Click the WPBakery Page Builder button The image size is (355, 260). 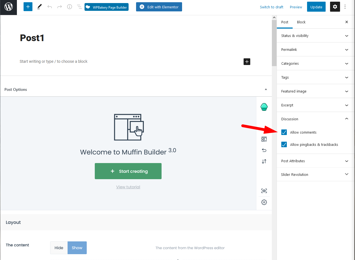coord(106,7)
